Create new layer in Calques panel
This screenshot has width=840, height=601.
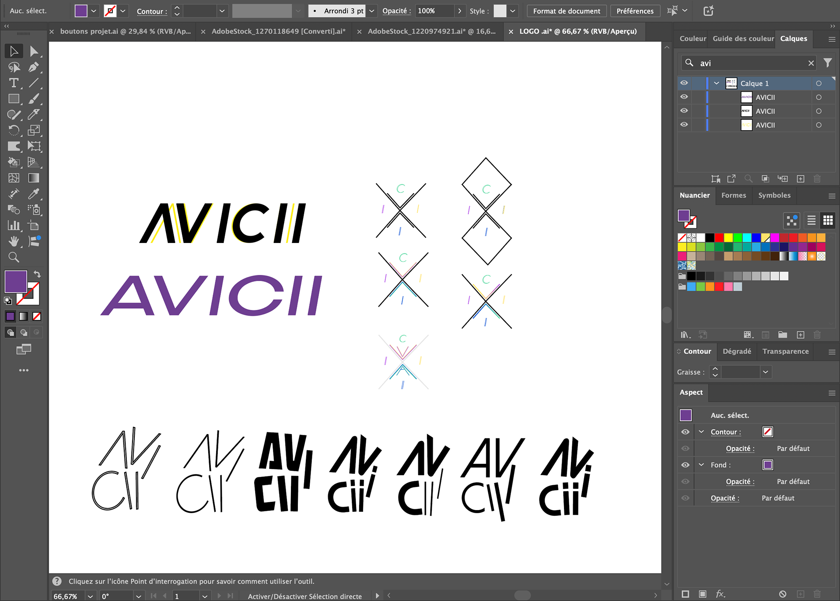coord(800,179)
